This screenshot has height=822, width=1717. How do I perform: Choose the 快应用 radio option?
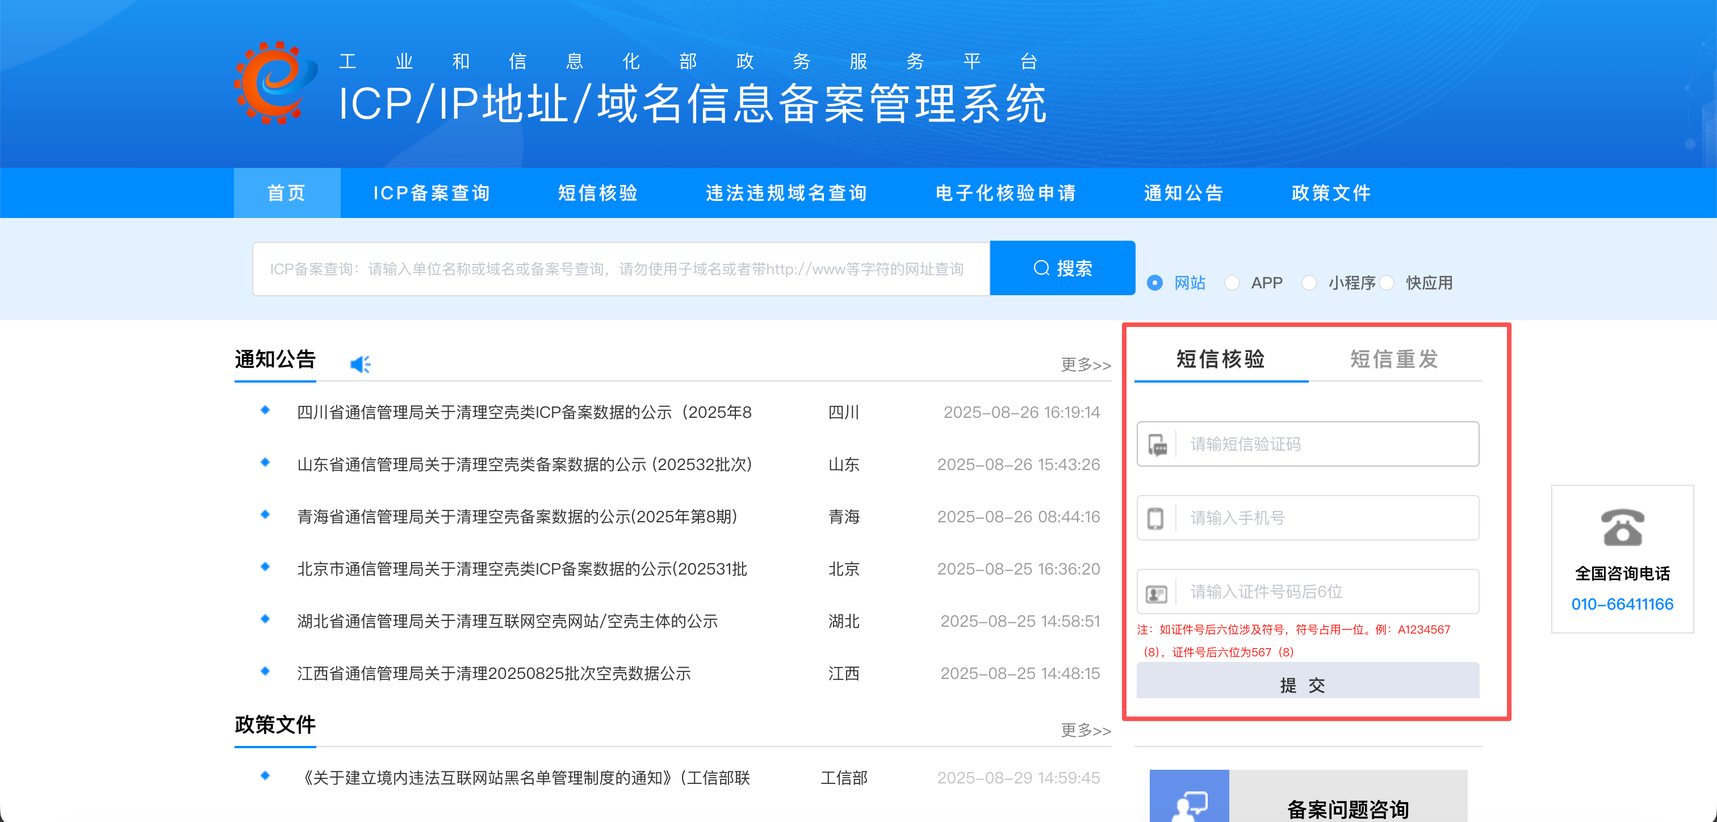(1387, 283)
